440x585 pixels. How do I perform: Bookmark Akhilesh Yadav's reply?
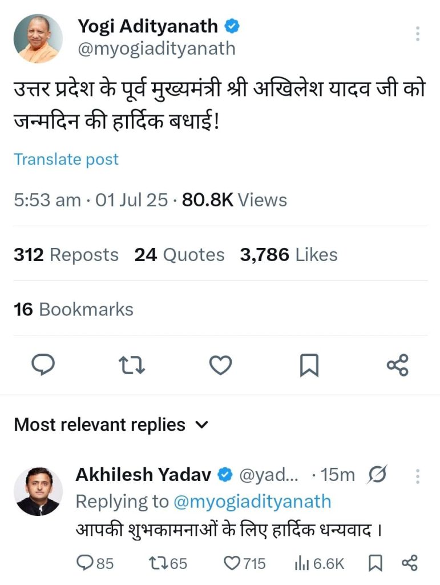point(375,563)
